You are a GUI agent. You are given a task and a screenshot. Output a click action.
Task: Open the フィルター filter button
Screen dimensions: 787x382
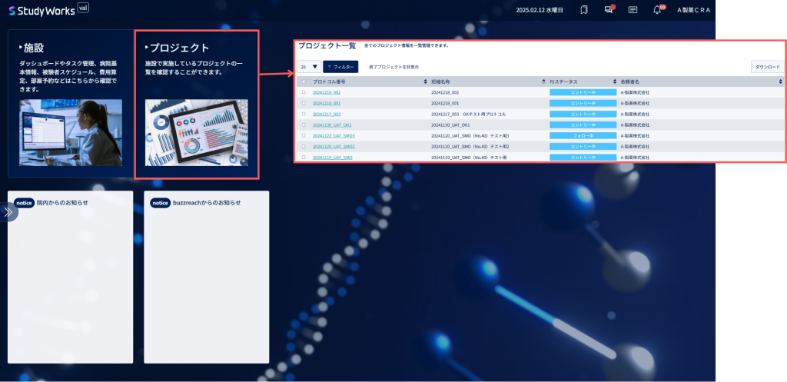pyautogui.click(x=340, y=66)
